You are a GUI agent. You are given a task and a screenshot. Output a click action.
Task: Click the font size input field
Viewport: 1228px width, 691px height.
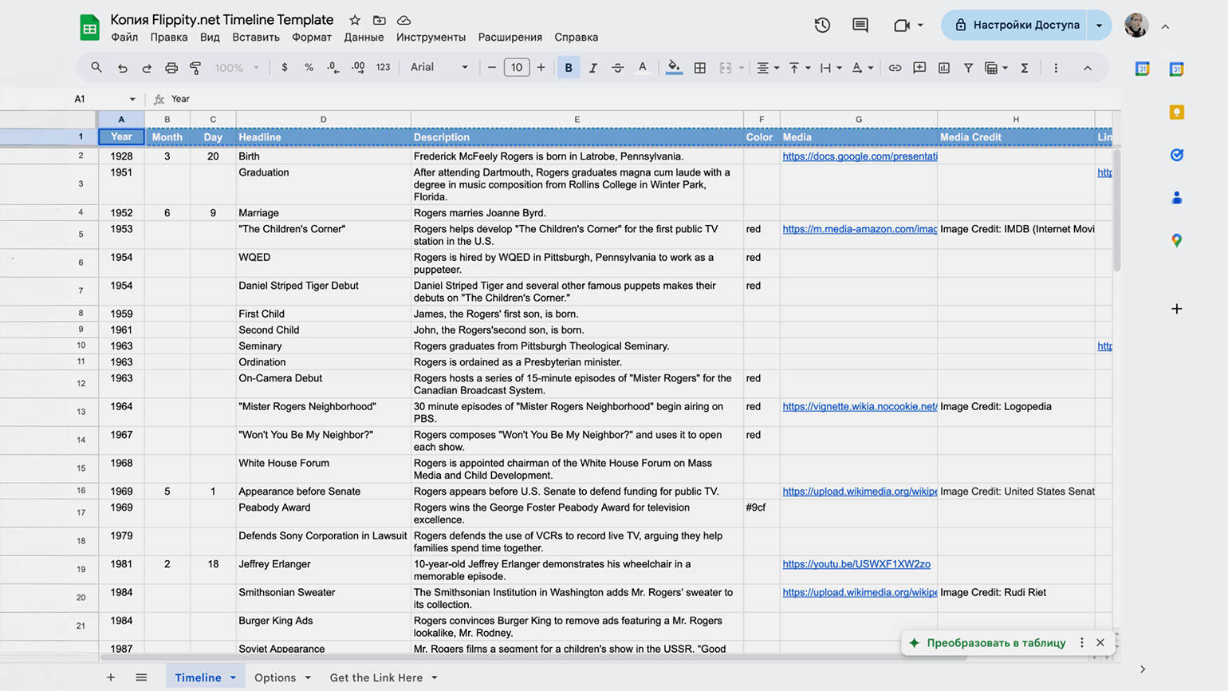click(517, 68)
